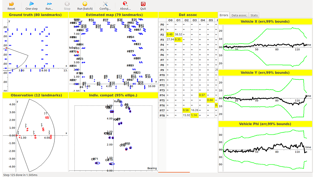Select highlighted cell 0.35 in row P3
Viewport: 315px width, 177px height.
pyautogui.click(x=178, y=40)
